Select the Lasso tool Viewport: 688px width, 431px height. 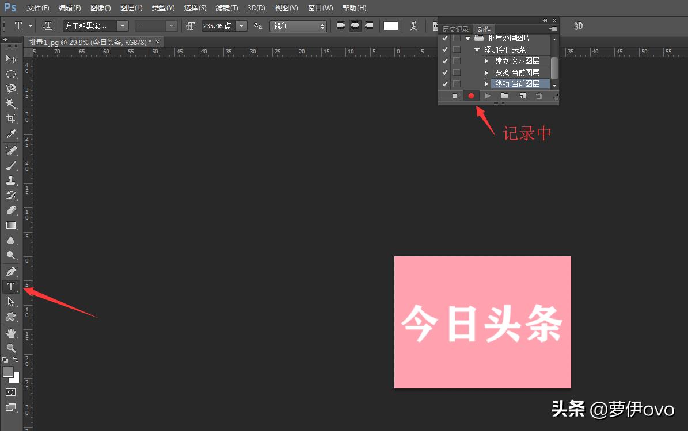pos(10,87)
